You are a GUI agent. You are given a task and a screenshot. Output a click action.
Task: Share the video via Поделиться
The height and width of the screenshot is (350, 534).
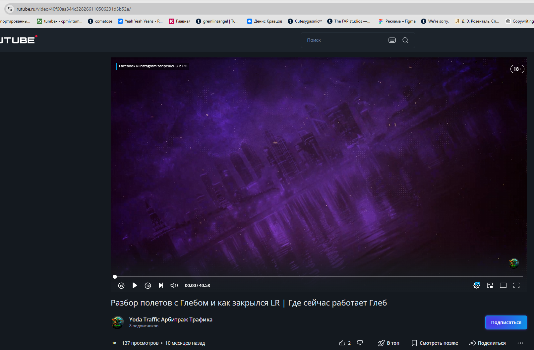pos(487,343)
